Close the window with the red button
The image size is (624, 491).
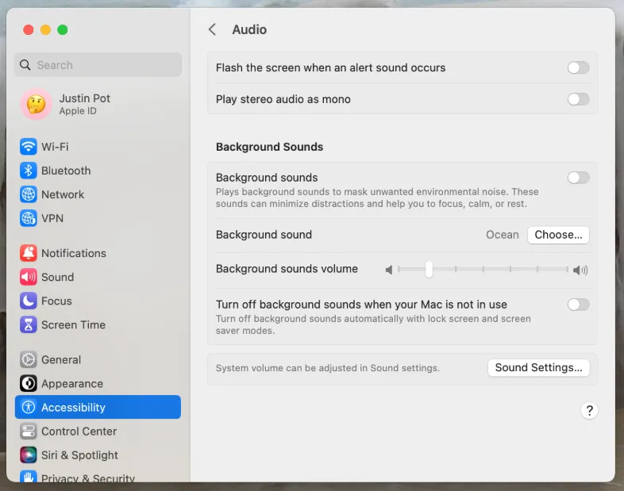tap(29, 30)
